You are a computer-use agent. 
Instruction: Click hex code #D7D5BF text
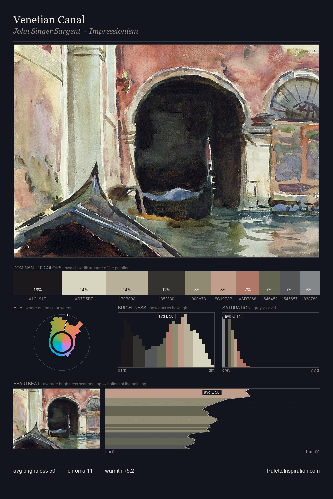[x=84, y=299]
